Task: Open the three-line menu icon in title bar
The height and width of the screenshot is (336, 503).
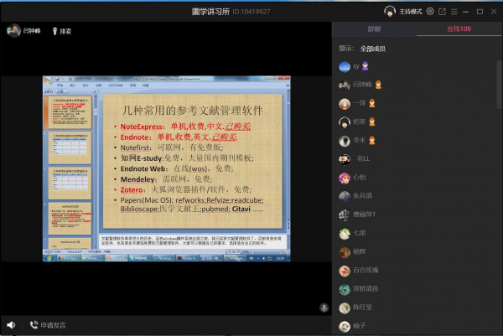Action: click(454, 12)
